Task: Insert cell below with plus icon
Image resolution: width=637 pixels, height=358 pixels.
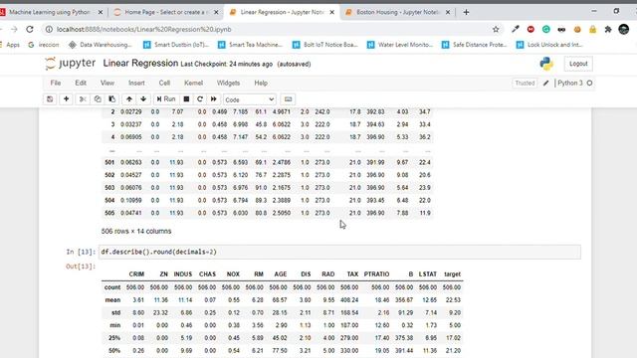Action: tap(67, 99)
